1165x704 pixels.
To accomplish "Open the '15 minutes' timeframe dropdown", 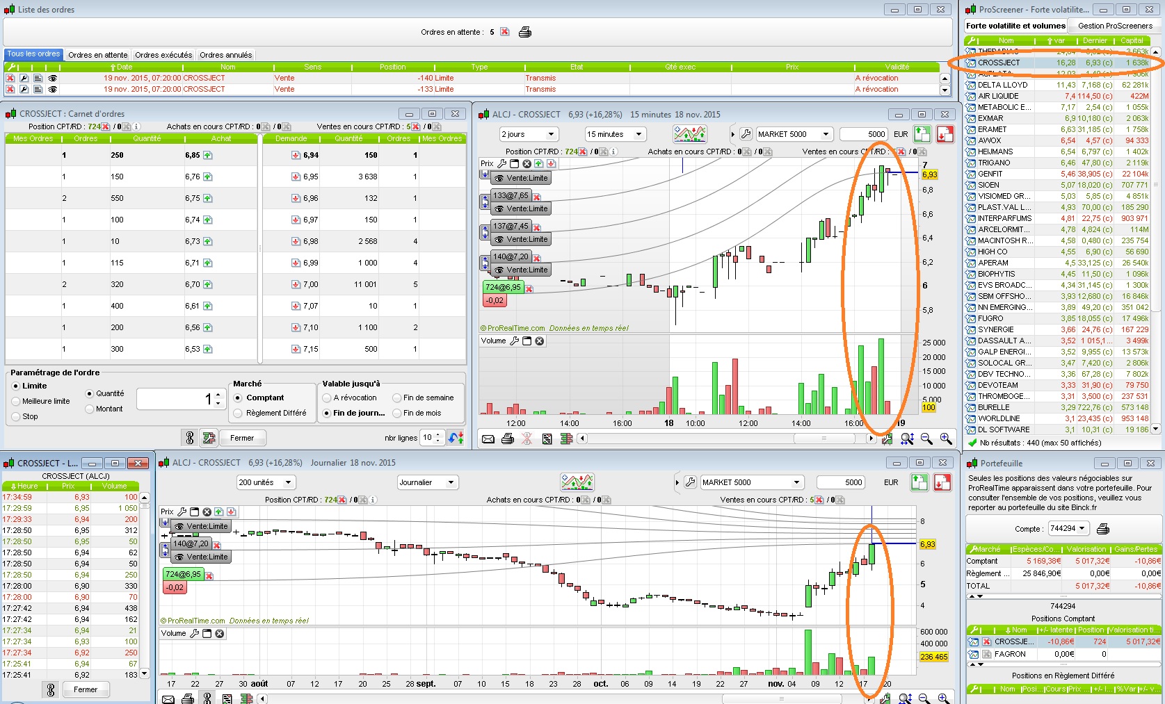I will (616, 134).
